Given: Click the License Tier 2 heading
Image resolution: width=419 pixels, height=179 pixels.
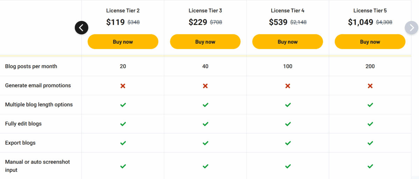Looking at the screenshot, I should [x=123, y=10].
